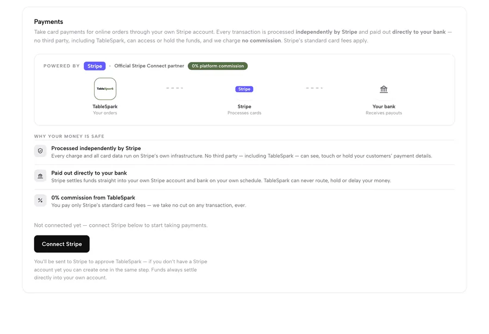This screenshot has width=489, height=334.
Task: Click the Stripe settles funds straight description
Action: click(221, 181)
